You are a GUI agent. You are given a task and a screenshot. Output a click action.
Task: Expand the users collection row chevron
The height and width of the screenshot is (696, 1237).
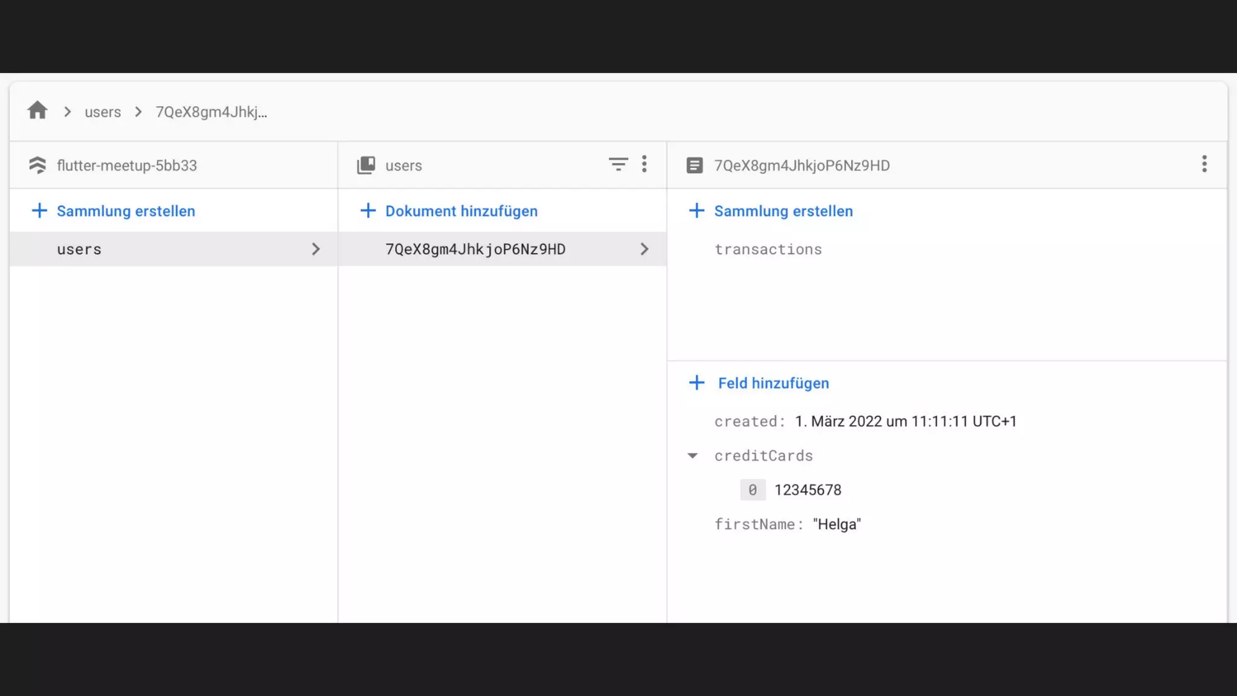[316, 249]
